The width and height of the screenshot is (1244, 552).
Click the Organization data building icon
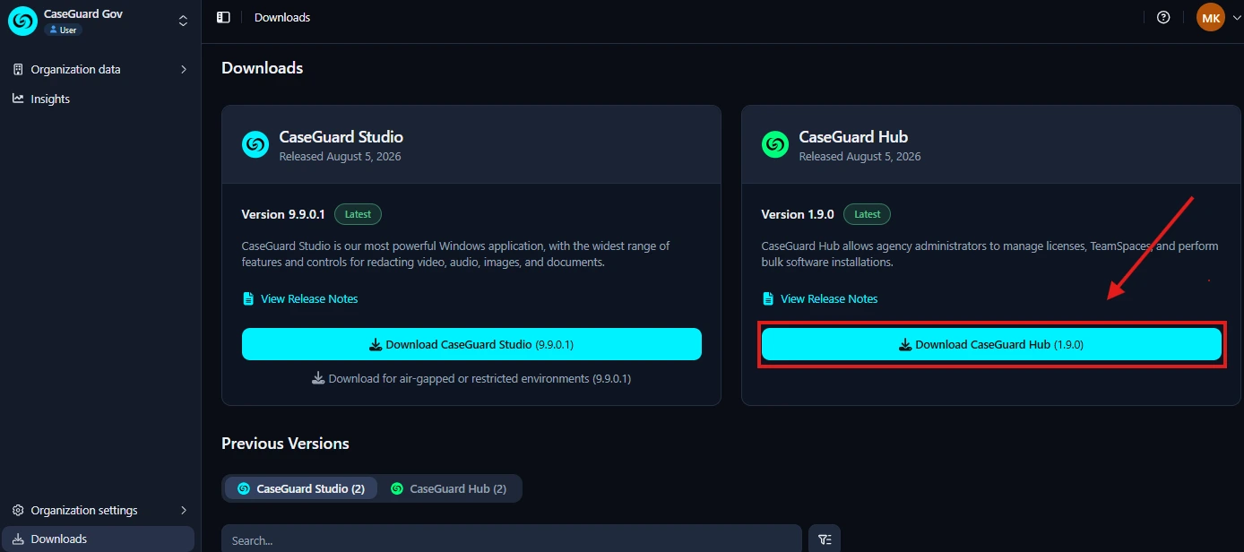click(x=18, y=69)
